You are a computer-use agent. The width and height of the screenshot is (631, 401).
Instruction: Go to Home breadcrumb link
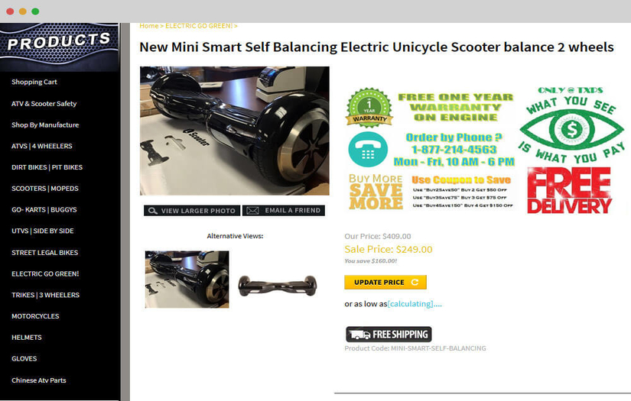pos(149,26)
